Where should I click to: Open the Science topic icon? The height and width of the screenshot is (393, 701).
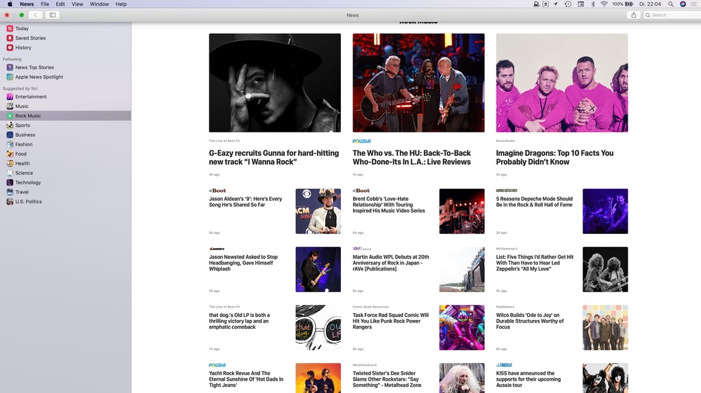(x=10, y=173)
